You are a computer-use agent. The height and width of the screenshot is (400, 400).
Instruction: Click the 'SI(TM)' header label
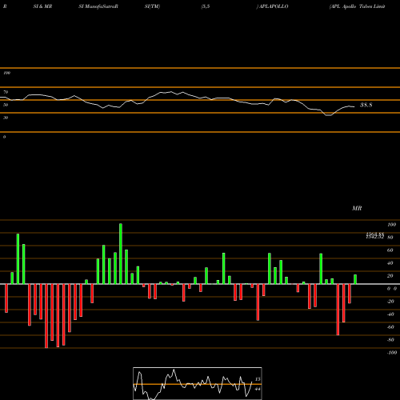[x=152, y=6]
